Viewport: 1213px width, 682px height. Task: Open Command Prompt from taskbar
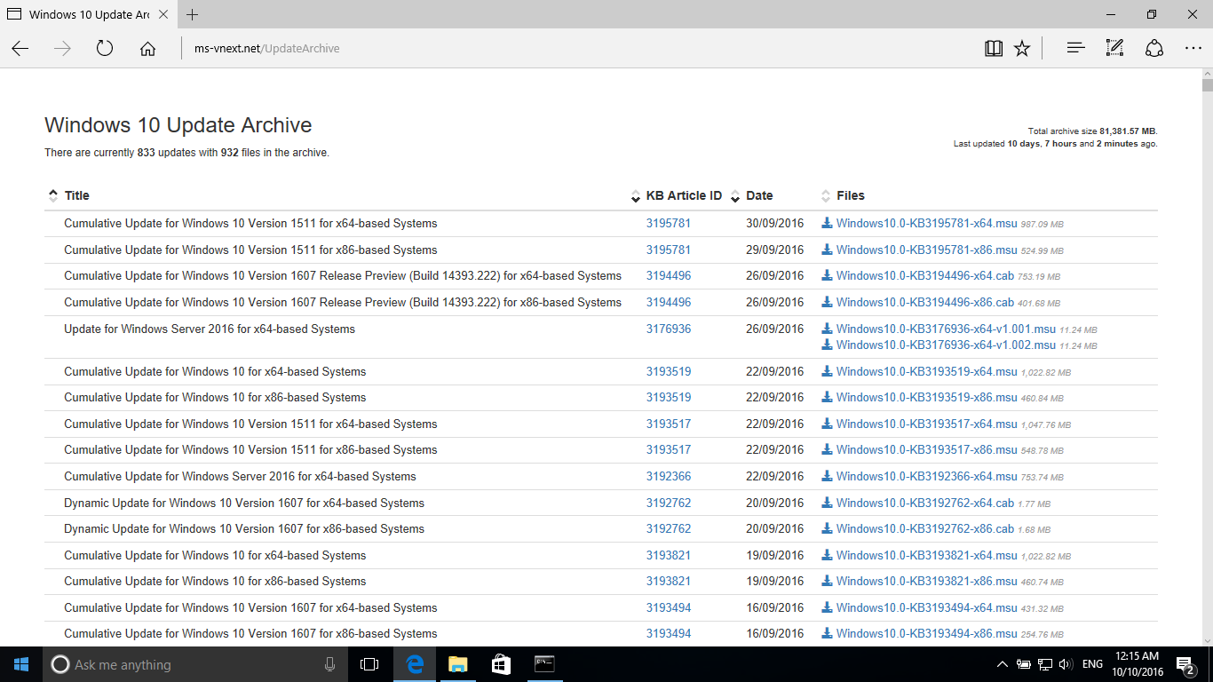(544, 664)
